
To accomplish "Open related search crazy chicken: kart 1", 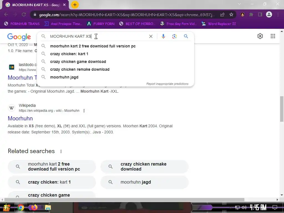I will click(52, 182).
